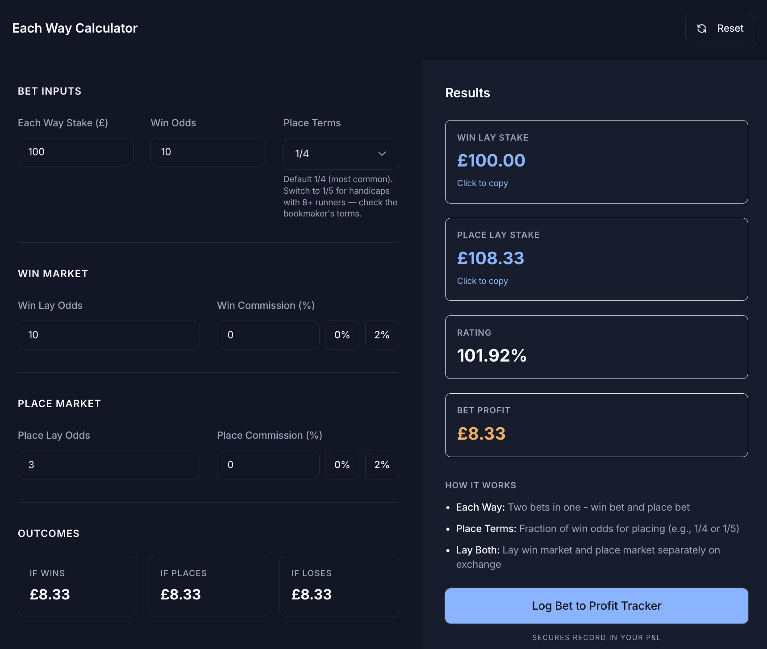Focus the Each Way Stake input field

click(x=75, y=152)
